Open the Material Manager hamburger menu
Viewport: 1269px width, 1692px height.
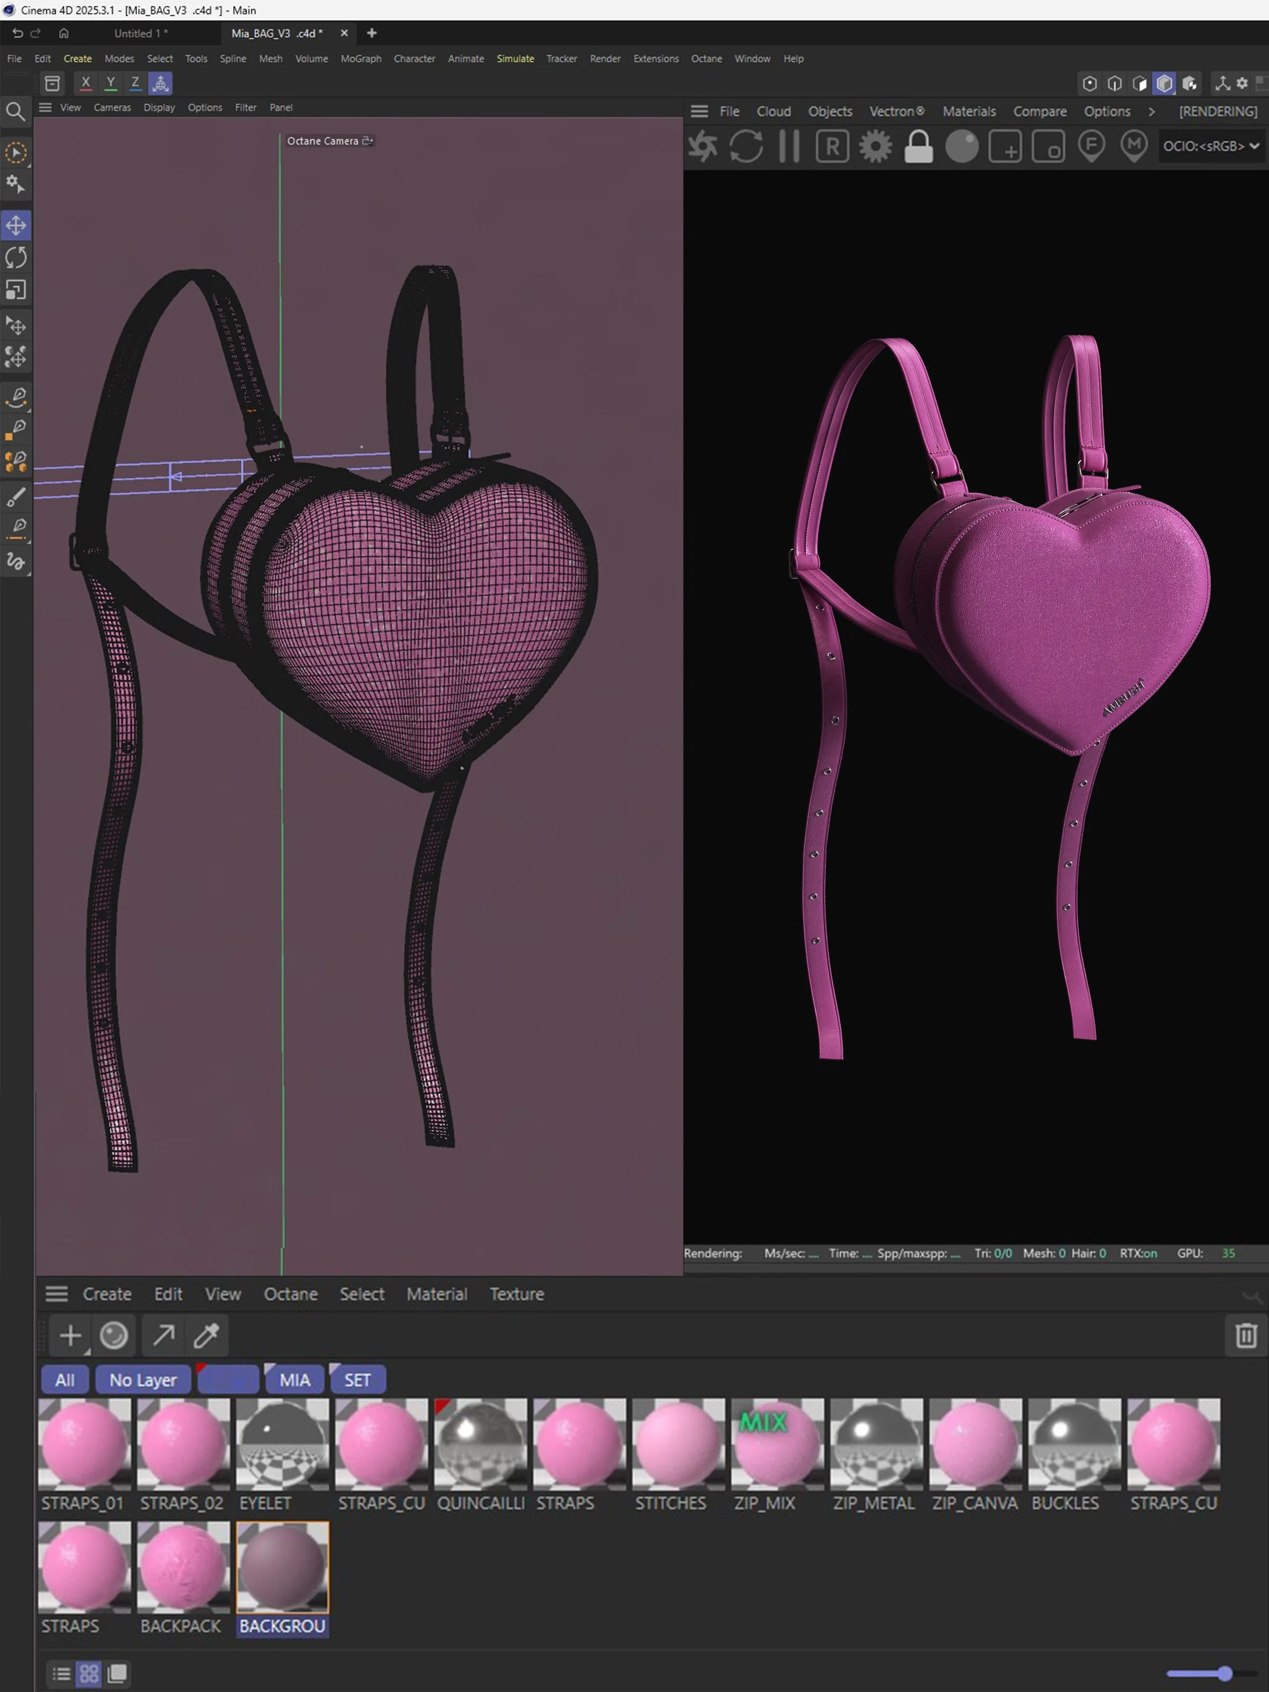point(57,1293)
